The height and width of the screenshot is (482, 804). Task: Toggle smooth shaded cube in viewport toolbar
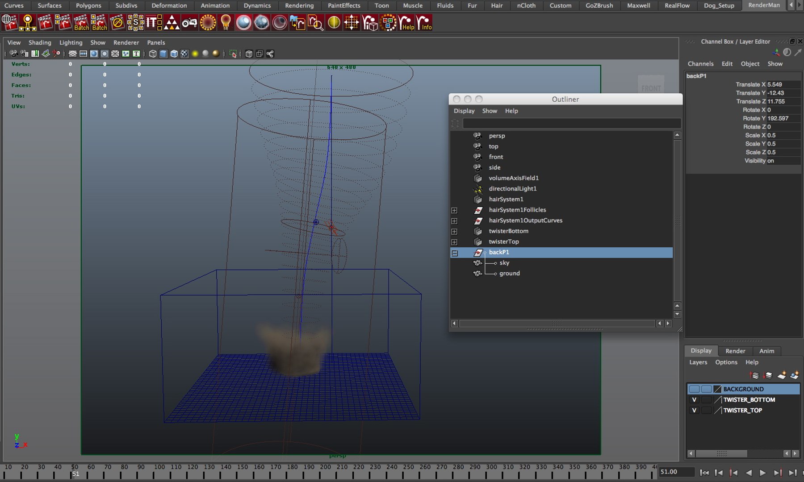163,54
